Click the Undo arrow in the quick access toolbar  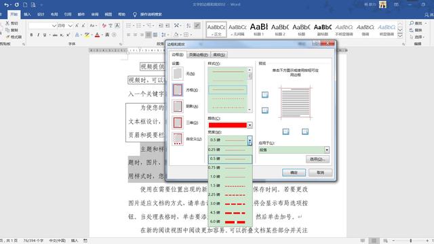[6, 5]
